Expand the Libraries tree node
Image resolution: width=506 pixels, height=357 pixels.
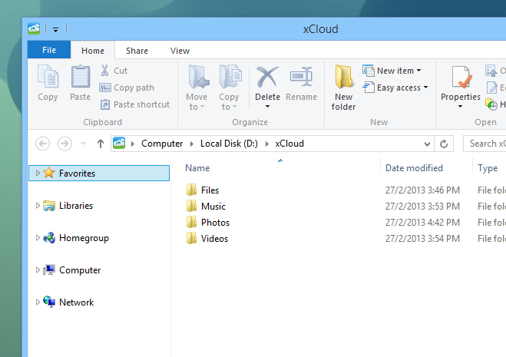38,205
